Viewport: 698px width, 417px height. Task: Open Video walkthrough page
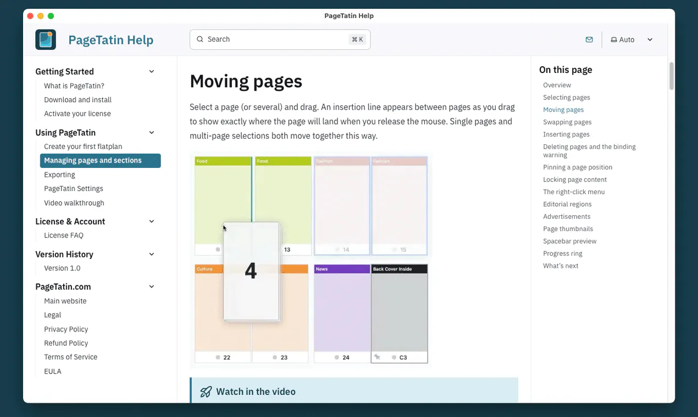click(74, 203)
